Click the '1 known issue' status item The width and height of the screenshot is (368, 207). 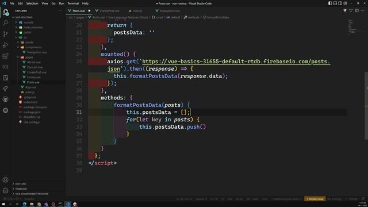coord(315,199)
